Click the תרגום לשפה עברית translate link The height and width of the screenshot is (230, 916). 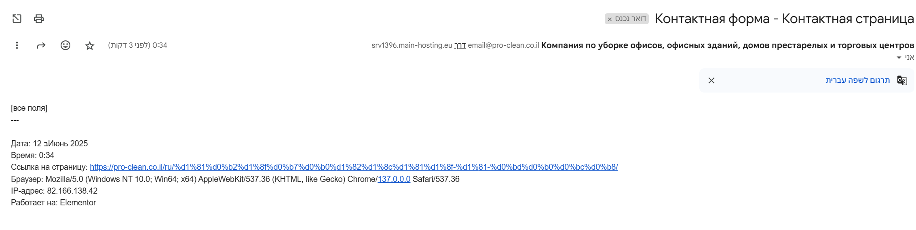(x=858, y=80)
